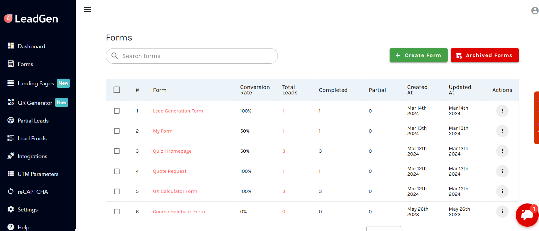Viewport: 539px width, 231px height.
Task: View total leads for Lead Generation Form
Action: coord(283,111)
